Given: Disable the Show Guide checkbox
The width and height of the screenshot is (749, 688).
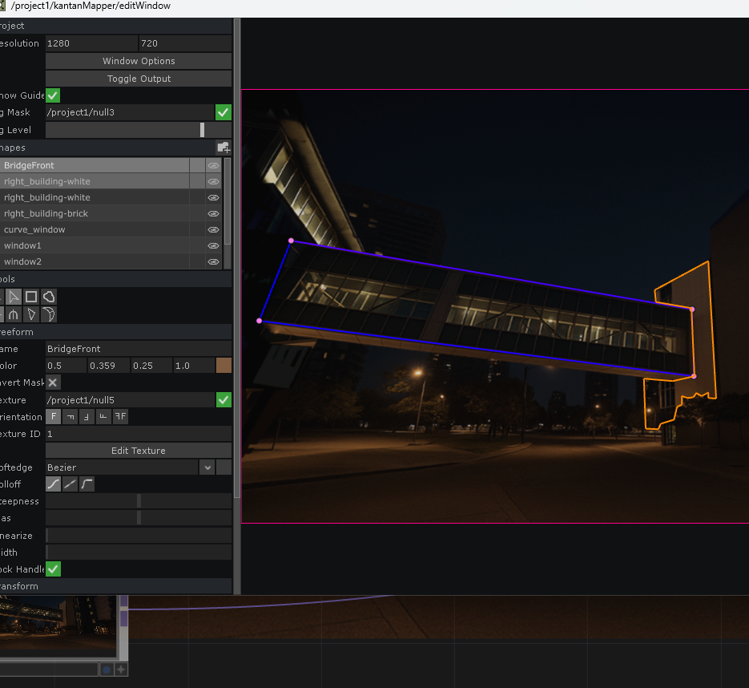Looking at the screenshot, I should pyautogui.click(x=52, y=95).
